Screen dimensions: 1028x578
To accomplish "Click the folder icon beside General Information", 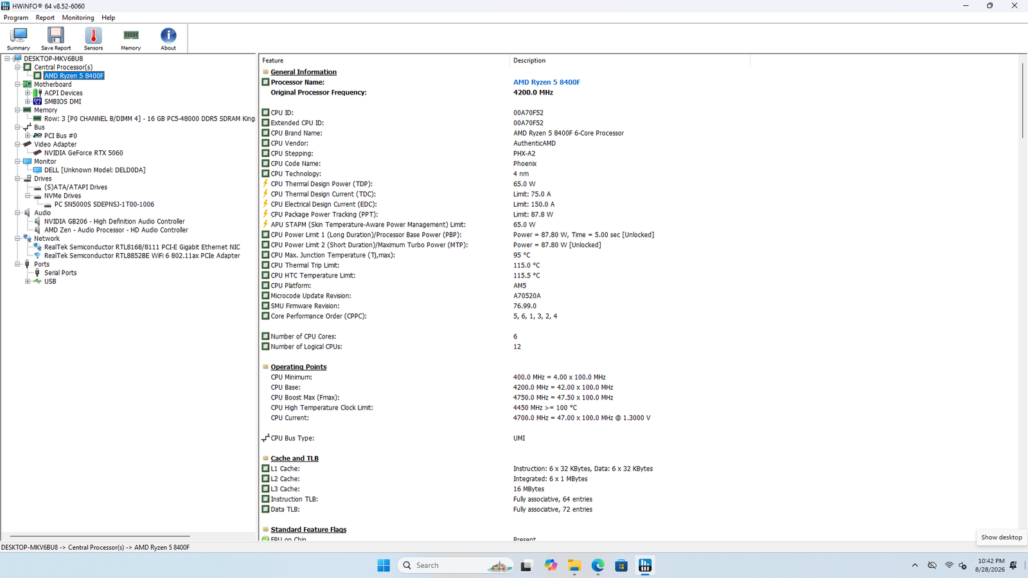I will (265, 72).
